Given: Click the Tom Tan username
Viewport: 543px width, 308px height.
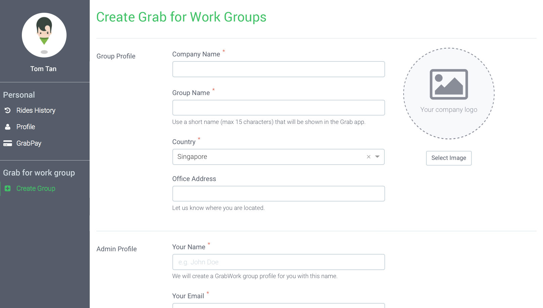Looking at the screenshot, I should click(x=43, y=69).
